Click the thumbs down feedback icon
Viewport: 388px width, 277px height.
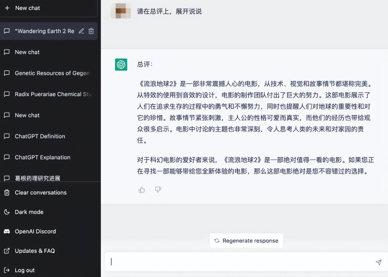click(x=158, y=189)
